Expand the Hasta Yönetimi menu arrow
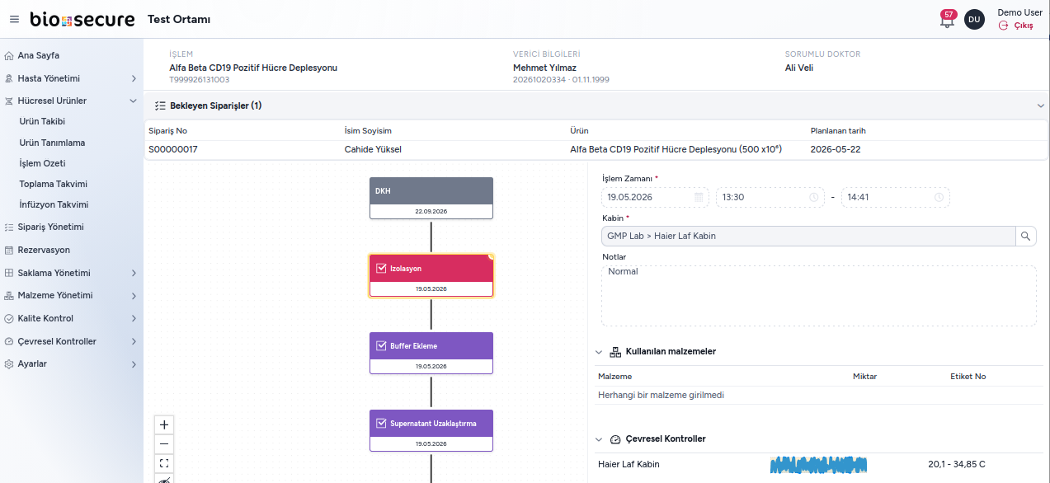 click(134, 78)
